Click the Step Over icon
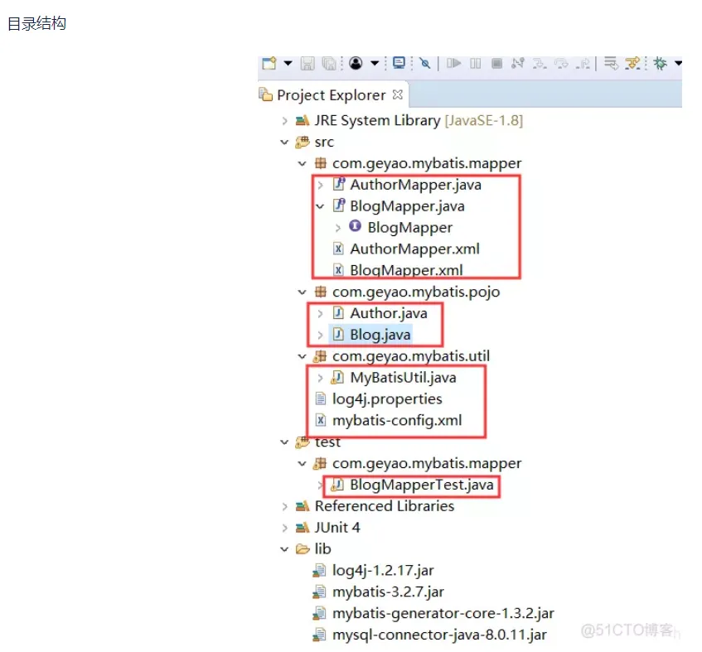The image size is (702, 652). point(561,64)
